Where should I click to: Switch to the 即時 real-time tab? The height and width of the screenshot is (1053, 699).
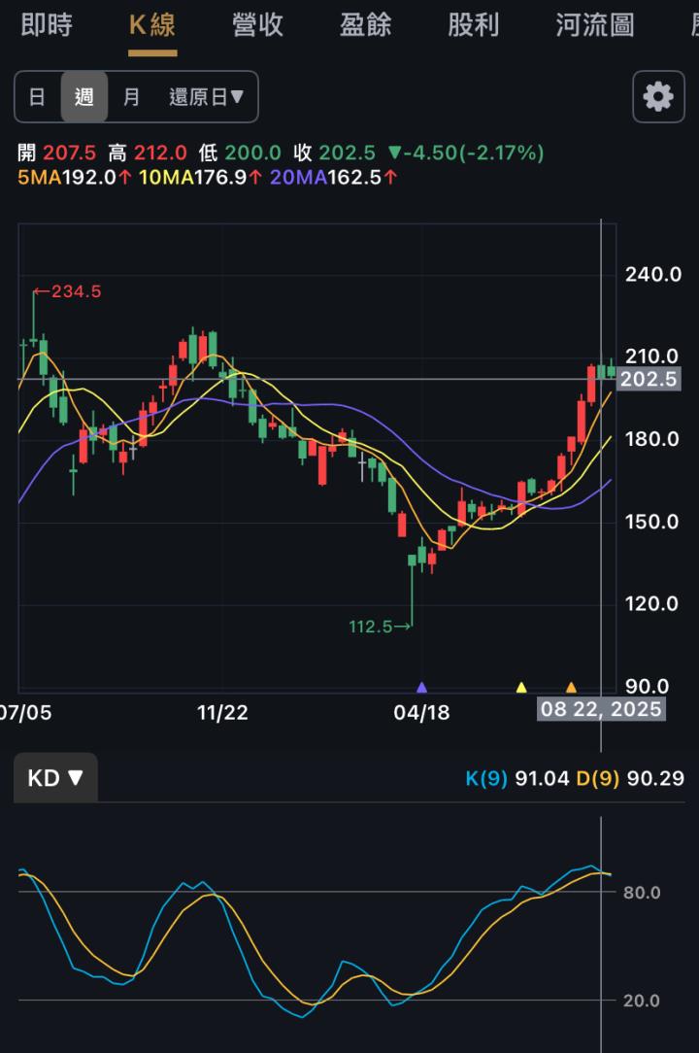pyautogui.click(x=46, y=24)
